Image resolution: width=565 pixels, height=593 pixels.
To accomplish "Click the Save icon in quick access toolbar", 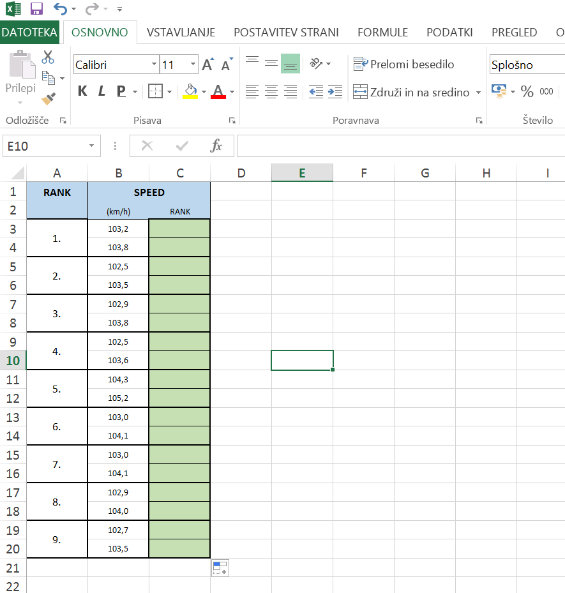I will (36, 9).
